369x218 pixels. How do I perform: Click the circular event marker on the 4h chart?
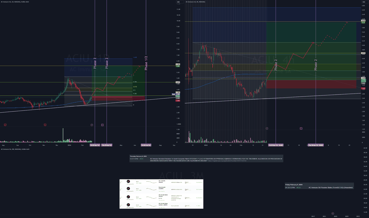click(267, 128)
